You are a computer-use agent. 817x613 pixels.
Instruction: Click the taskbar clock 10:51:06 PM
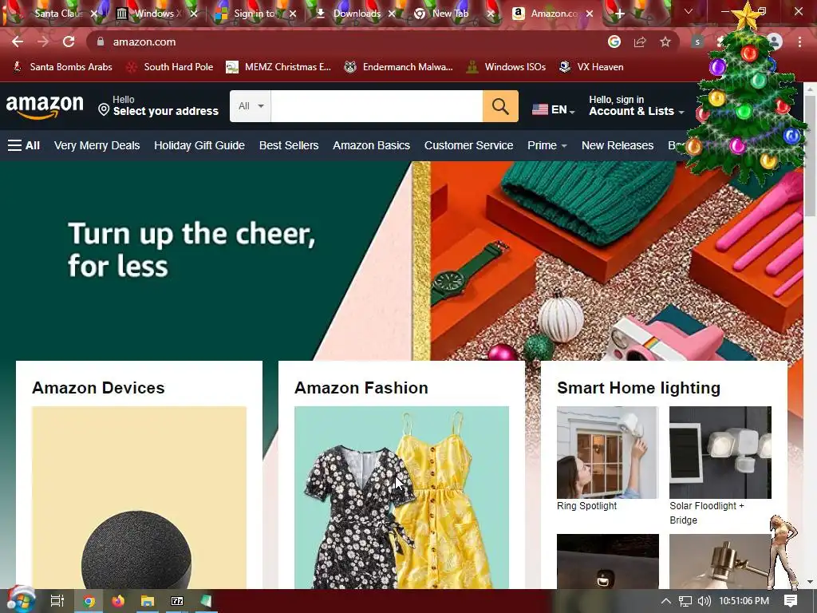coord(744,601)
